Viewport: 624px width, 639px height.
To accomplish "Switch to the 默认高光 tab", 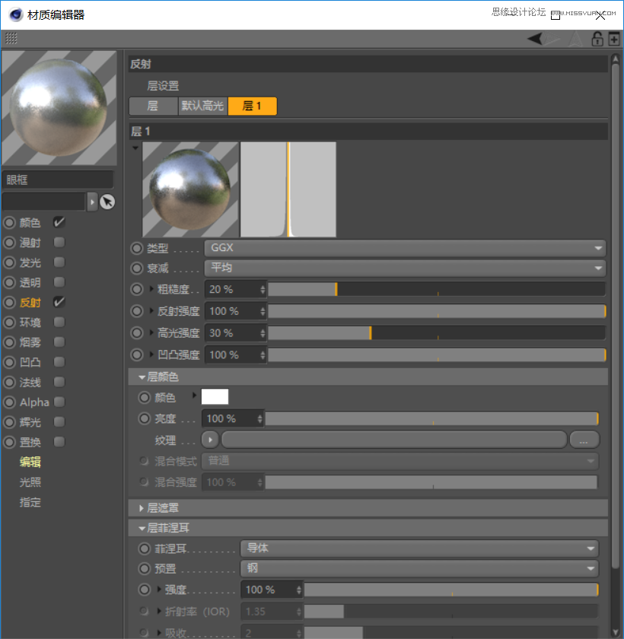I will [202, 106].
